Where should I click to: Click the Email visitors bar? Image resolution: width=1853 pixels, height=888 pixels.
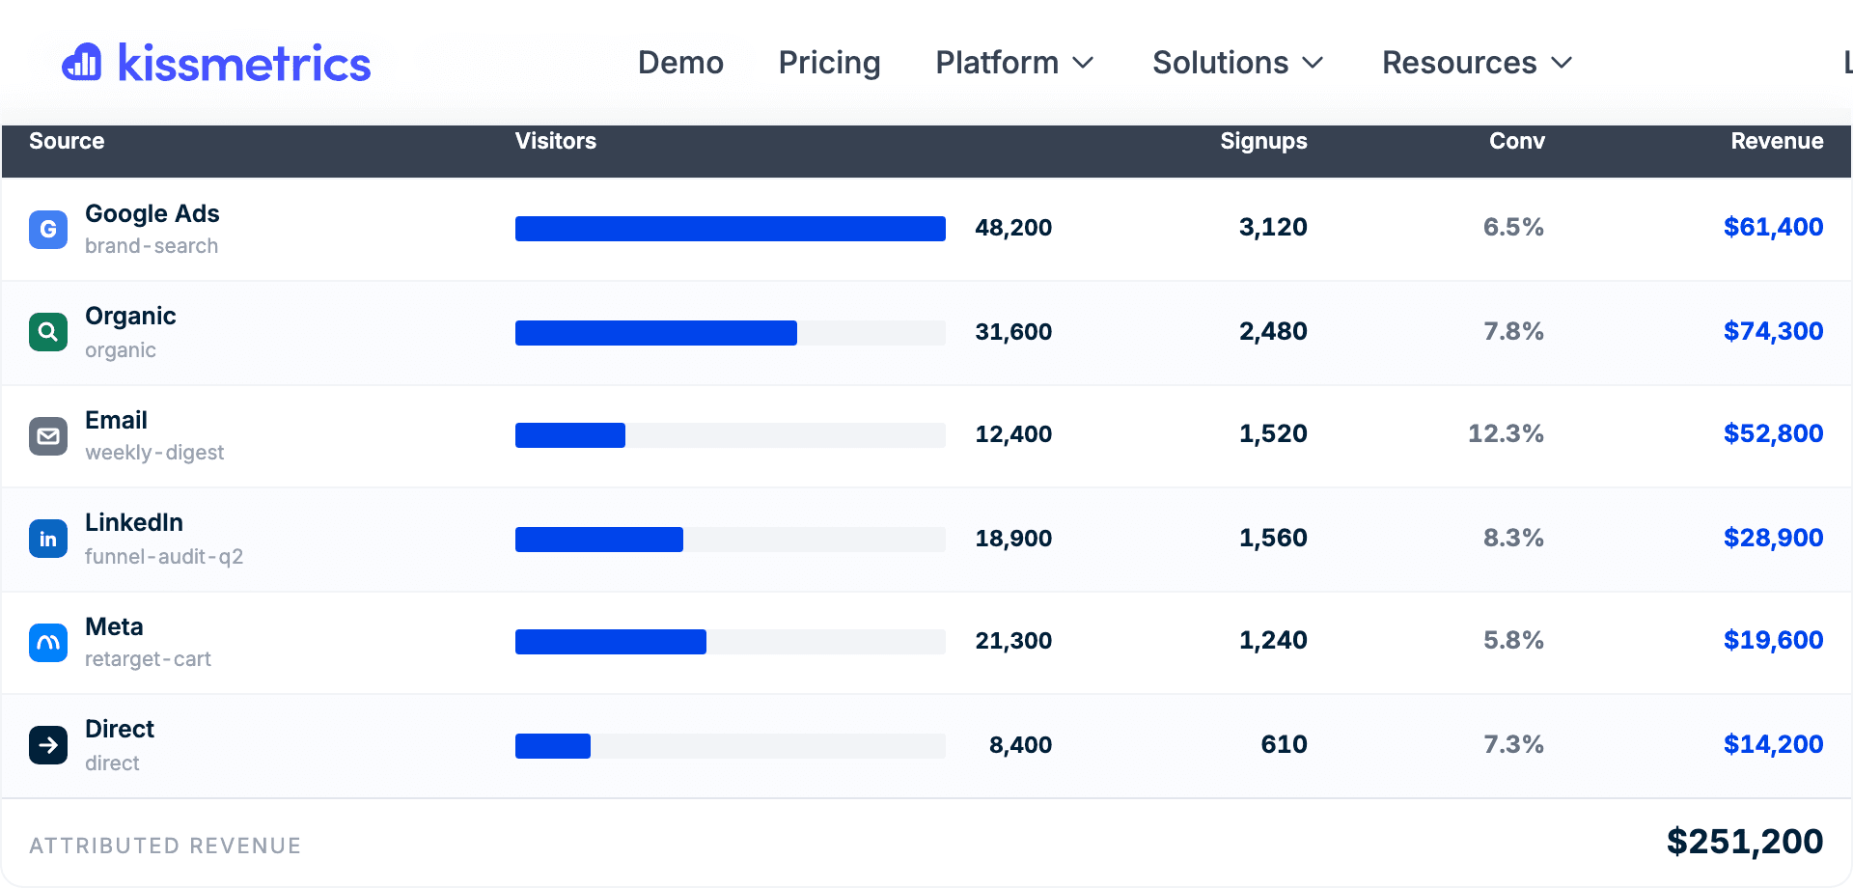tap(731, 435)
